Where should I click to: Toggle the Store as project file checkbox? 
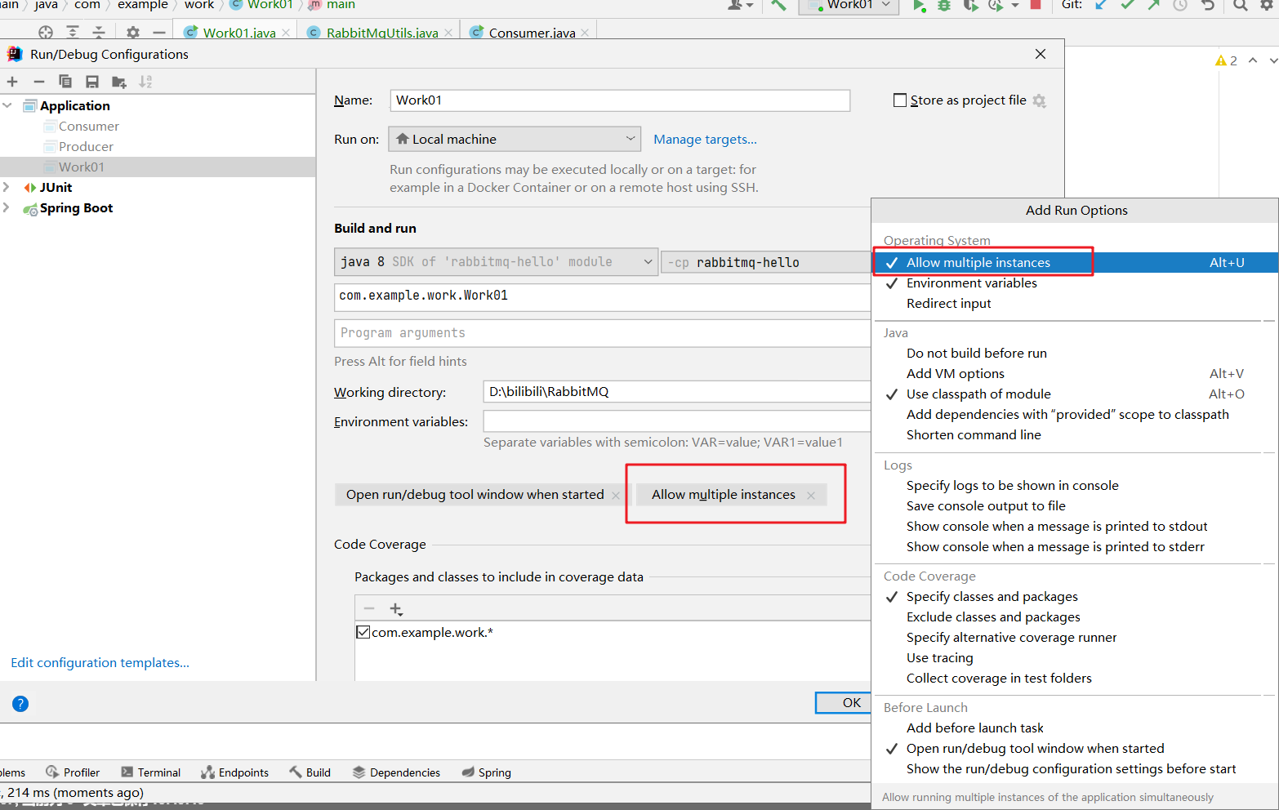click(x=900, y=100)
